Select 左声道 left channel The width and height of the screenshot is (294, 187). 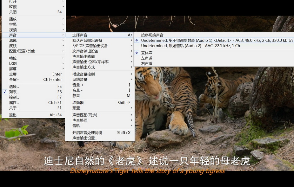pyautogui.click(x=147, y=58)
